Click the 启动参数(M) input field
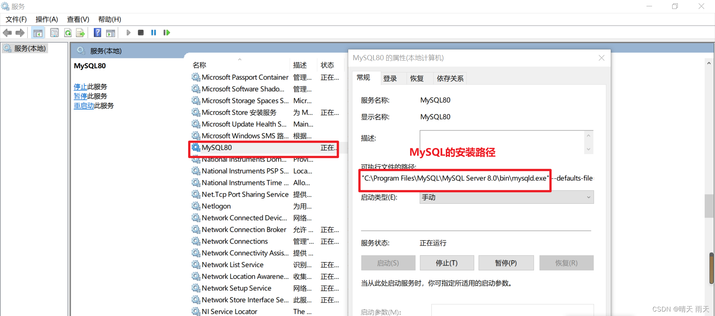 click(x=512, y=311)
